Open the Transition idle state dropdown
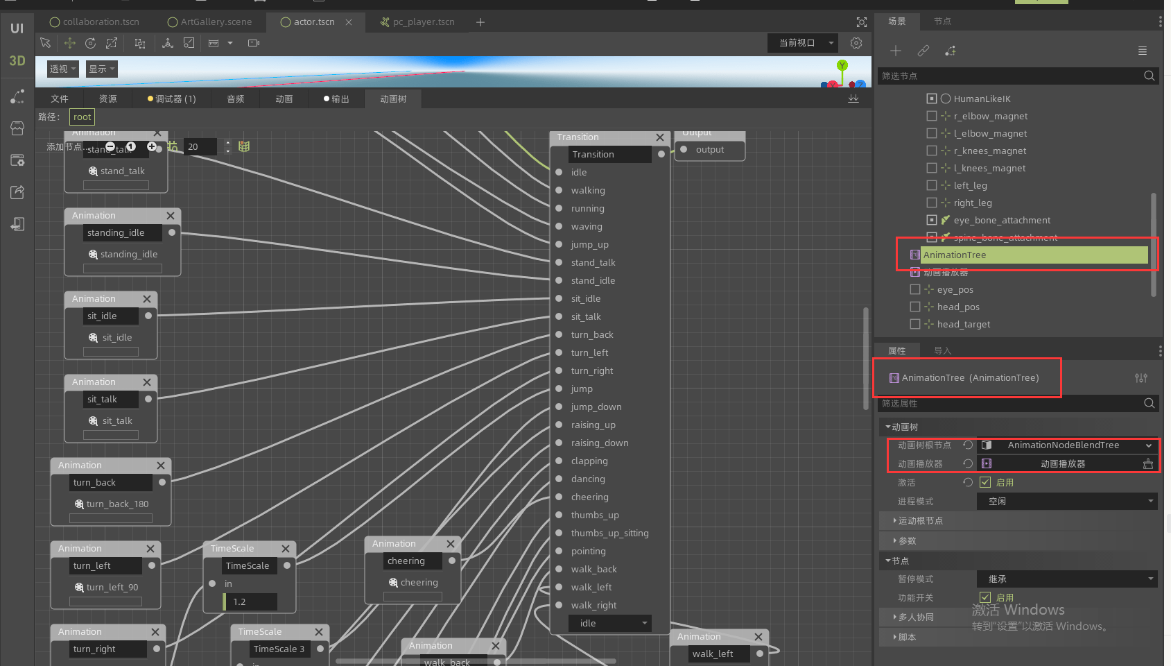 click(609, 623)
